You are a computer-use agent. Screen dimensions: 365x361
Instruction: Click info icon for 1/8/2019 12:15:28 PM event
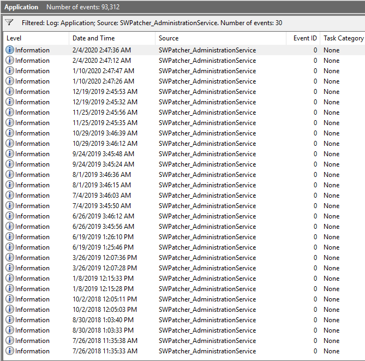click(9, 288)
